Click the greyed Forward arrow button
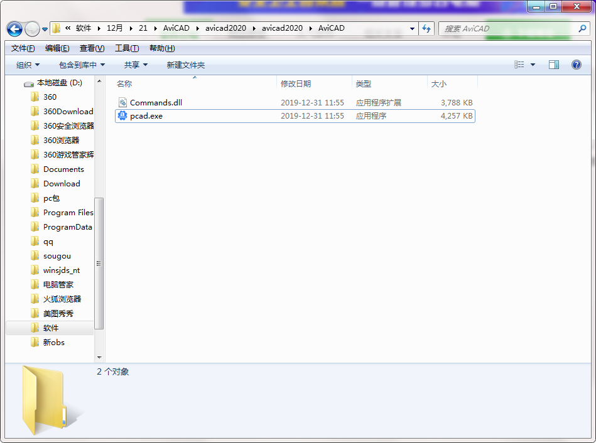 [32, 29]
